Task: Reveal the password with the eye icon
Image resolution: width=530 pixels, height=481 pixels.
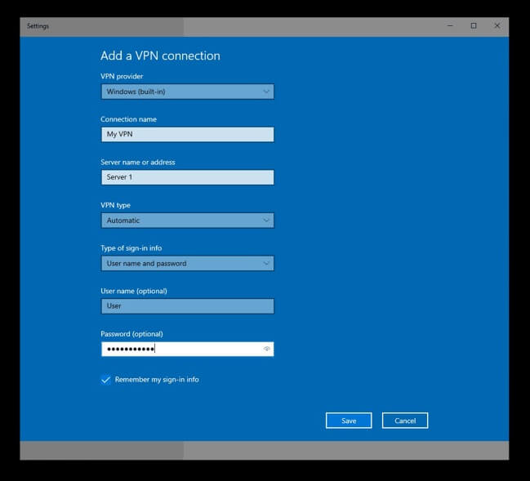Action: 266,349
